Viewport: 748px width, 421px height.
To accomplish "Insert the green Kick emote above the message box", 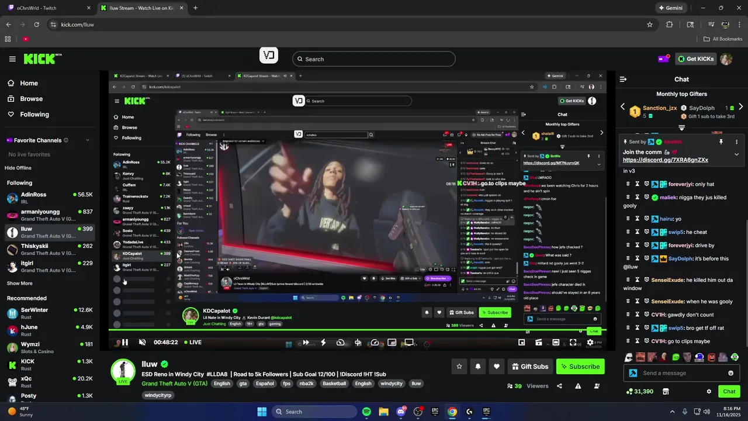I will [676, 357].
